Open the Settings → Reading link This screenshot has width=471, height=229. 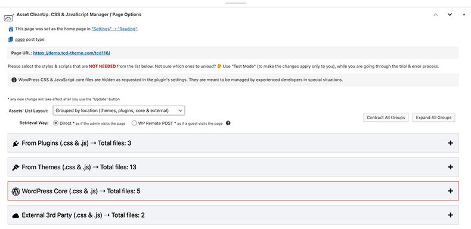[114, 29]
